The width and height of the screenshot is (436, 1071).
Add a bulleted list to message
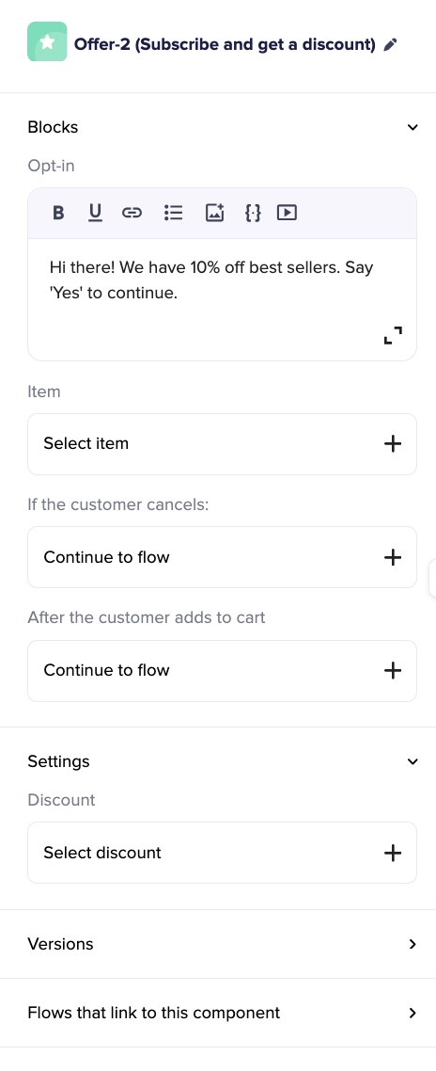(x=173, y=213)
